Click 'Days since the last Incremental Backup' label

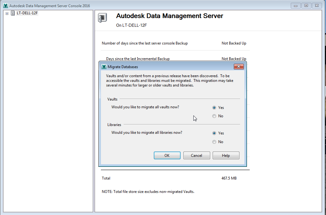coord(138,59)
